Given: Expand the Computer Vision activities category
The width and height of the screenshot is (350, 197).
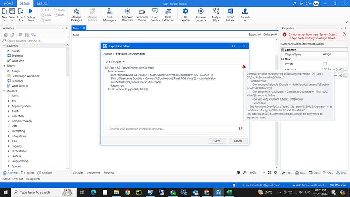Looking at the screenshot, I should [x=9, y=121].
